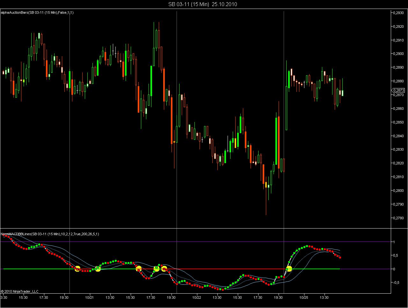Click the 0,2900 price axis label
Viewport: 408px width, 308px height.
(x=399, y=54)
